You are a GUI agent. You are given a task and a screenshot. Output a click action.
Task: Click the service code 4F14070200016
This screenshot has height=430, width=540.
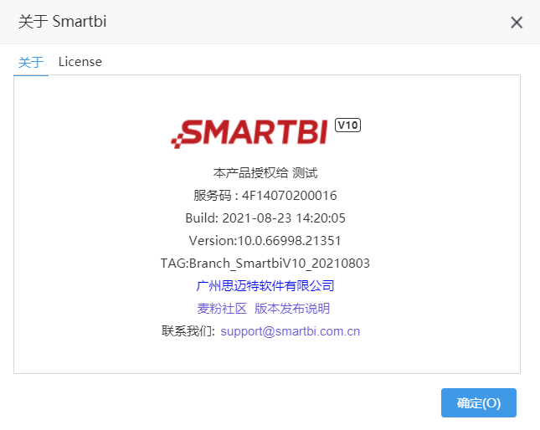pyautogui.click(x=290, y=196)
